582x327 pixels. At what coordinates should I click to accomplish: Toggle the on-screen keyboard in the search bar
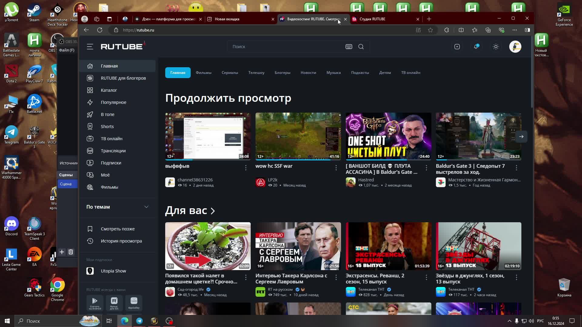(349, 47)
